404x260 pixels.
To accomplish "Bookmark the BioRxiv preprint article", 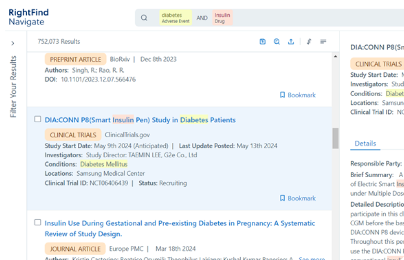I will (x=297, y=95).
